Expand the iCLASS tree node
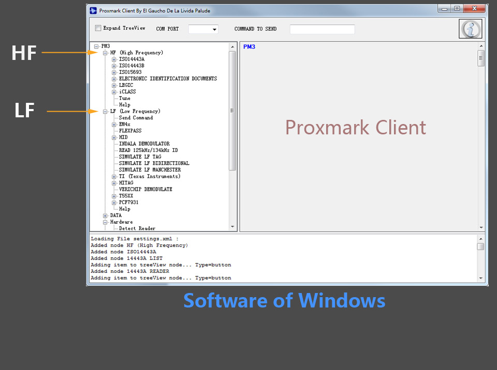 (114, 92)
